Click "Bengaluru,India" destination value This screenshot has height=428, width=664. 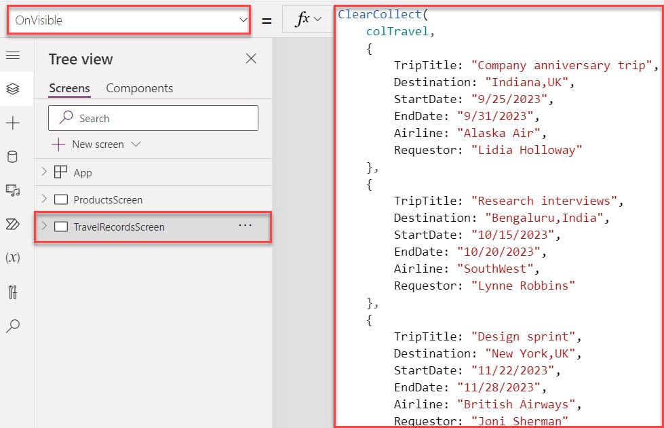(544, 218)
